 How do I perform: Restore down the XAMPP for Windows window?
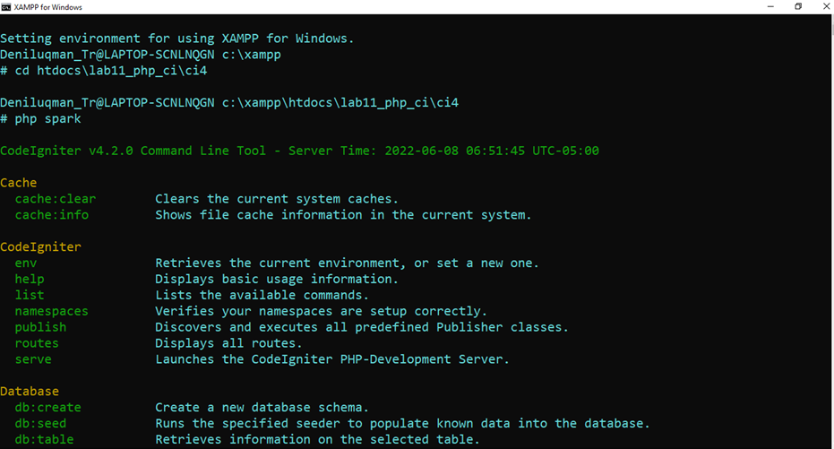[x=798, y=7]
